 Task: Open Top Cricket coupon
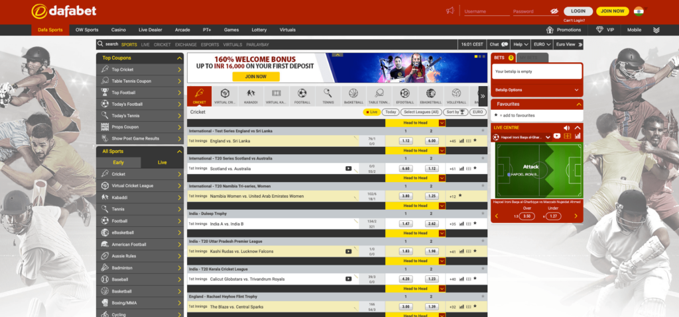coord(140,69)
